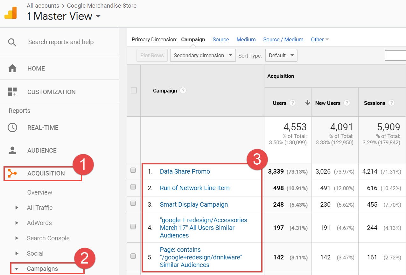Tick checkbox for Smart Display Campaign row

pyautogui.click(x=133, y=203)
